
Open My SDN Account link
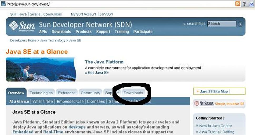point(84,14)
